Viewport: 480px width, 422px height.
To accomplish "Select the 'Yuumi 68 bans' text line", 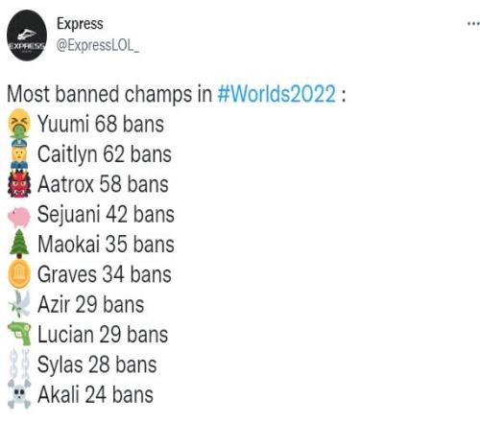I will [x=101, y=124].
